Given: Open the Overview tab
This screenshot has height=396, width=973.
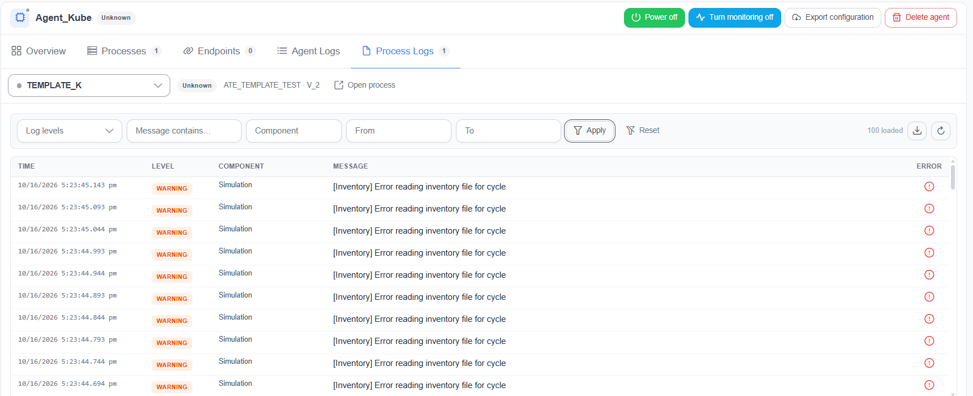Looking at the screenshot, I should (x=38, y=51).
